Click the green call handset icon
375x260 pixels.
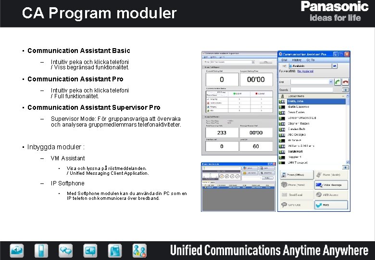coord(337,82)
